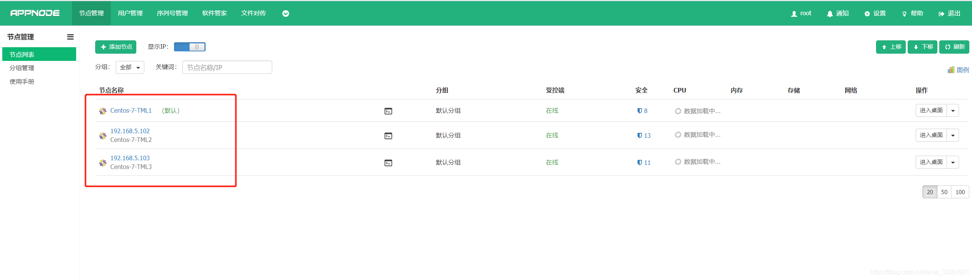972x279 pixels.
Task: Open 帮助 help
Action: point(912,13)
